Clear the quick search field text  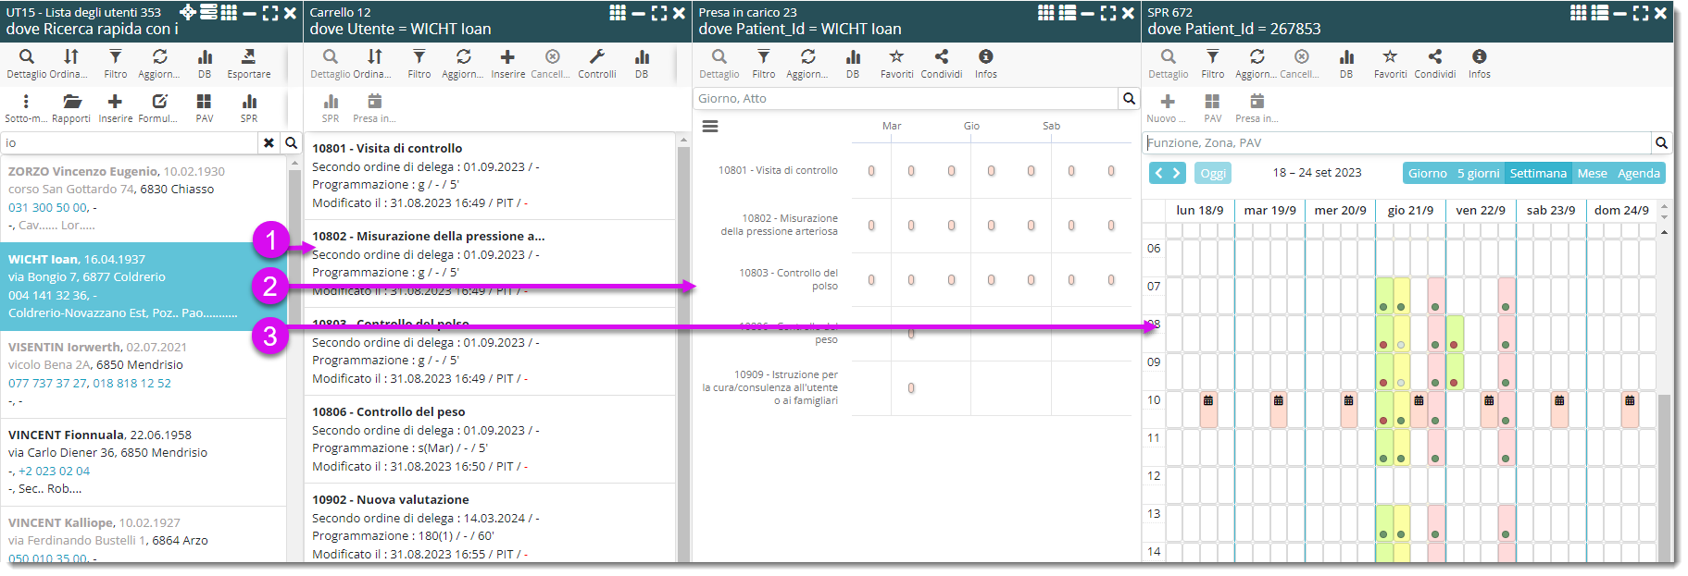[x=269, y=143]
